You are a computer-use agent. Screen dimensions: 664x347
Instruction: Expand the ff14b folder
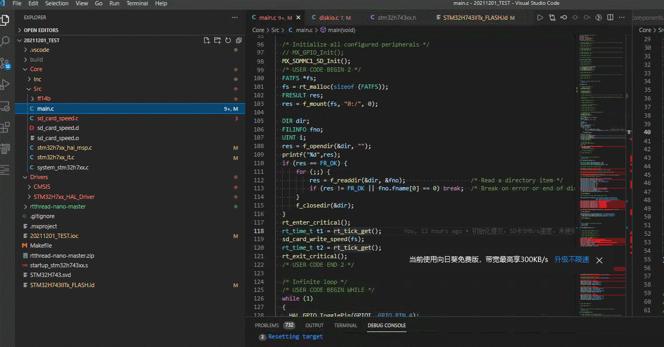click(x=43, y=98)
